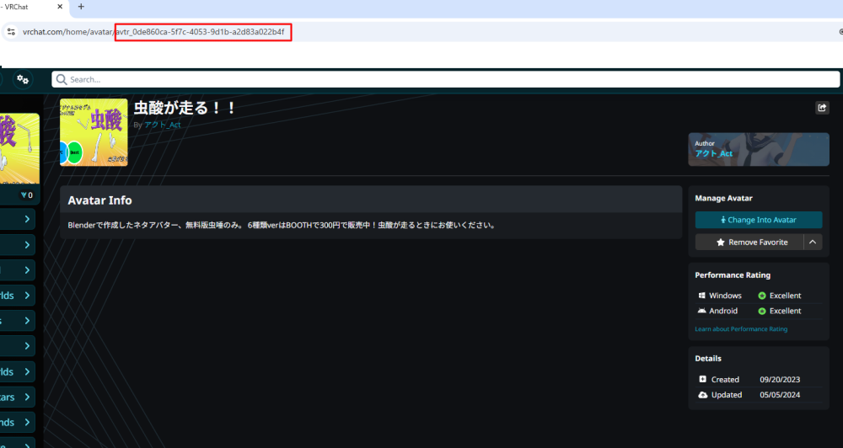Image resolution: width=843 pixels, height=448 pixels.
Task: Click the star icon on Remove Favorite
Action: pos(721,243)
